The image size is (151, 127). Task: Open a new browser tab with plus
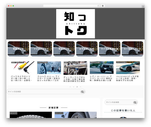[143, 7]
